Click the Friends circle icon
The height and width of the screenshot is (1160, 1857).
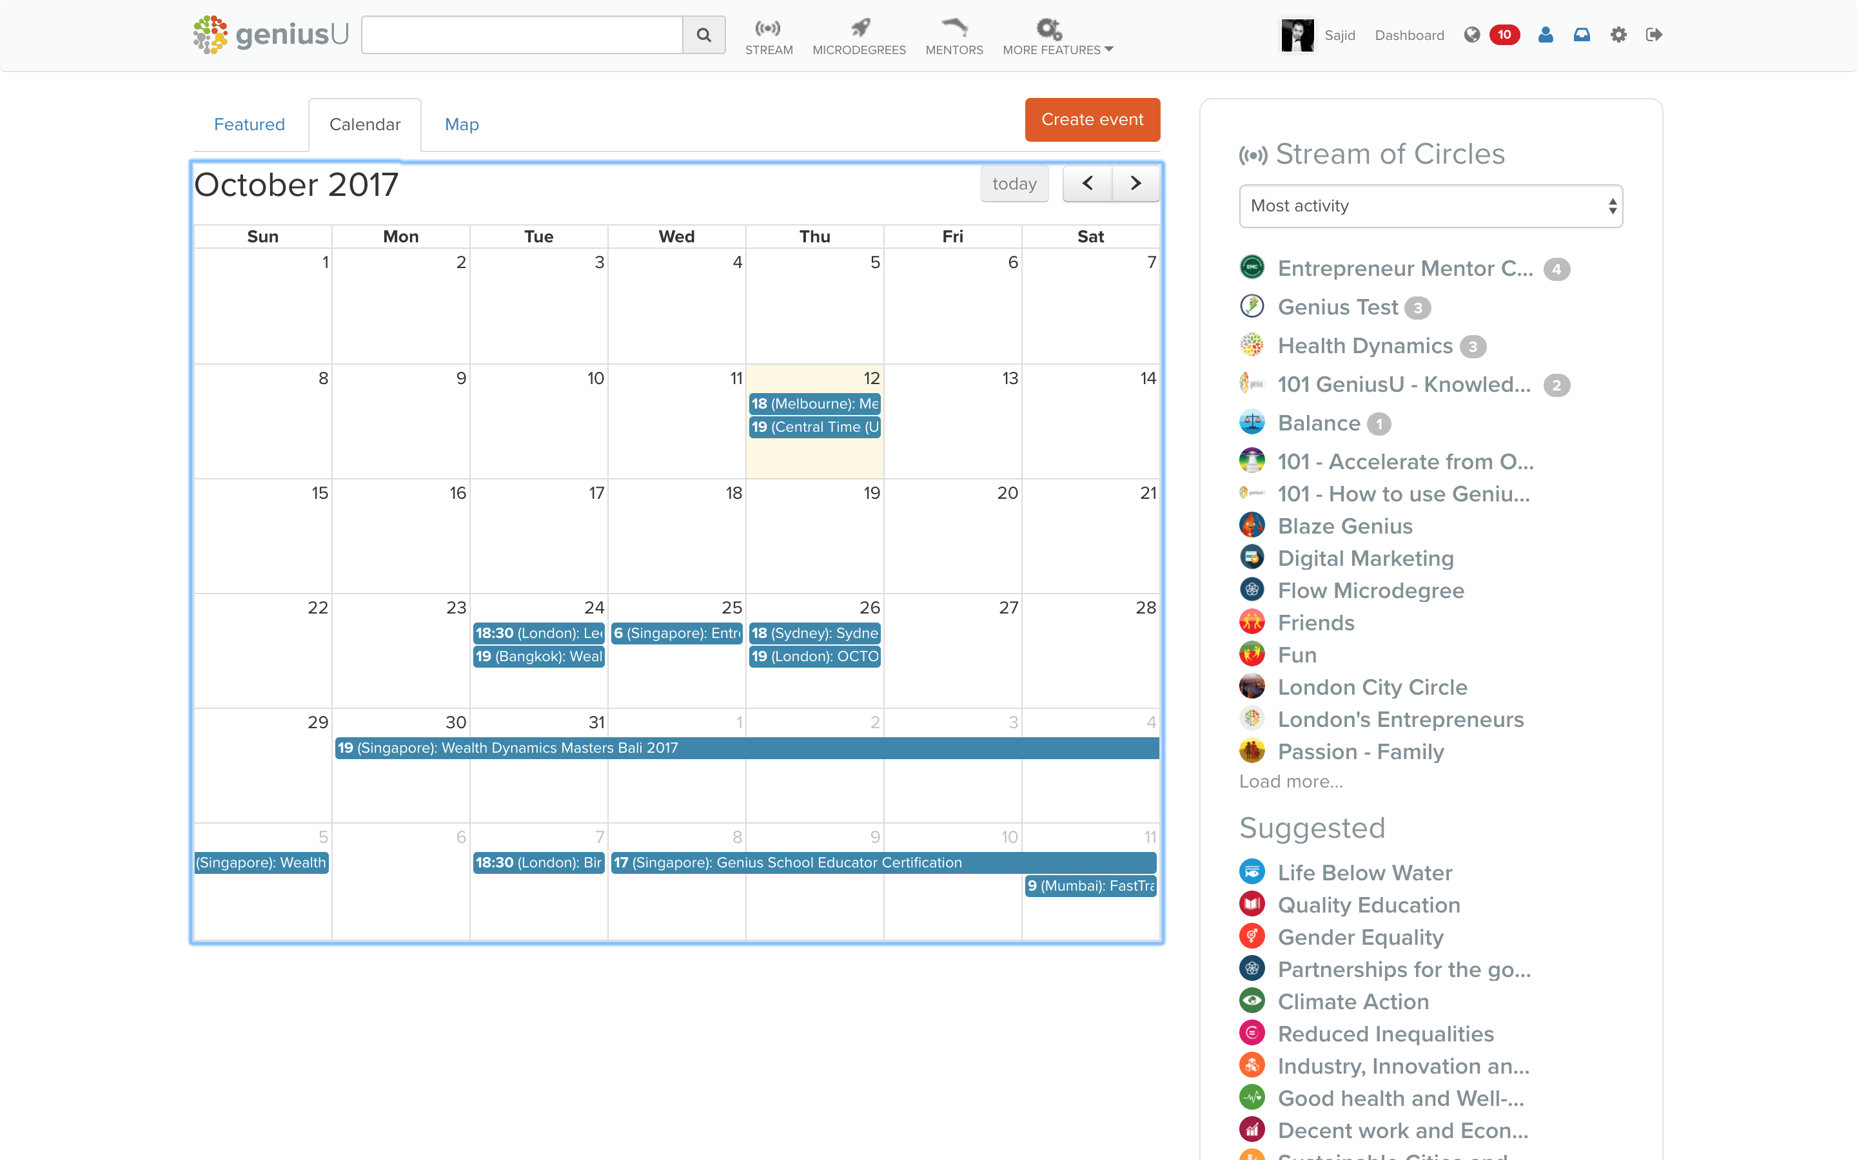(1252, 622)
